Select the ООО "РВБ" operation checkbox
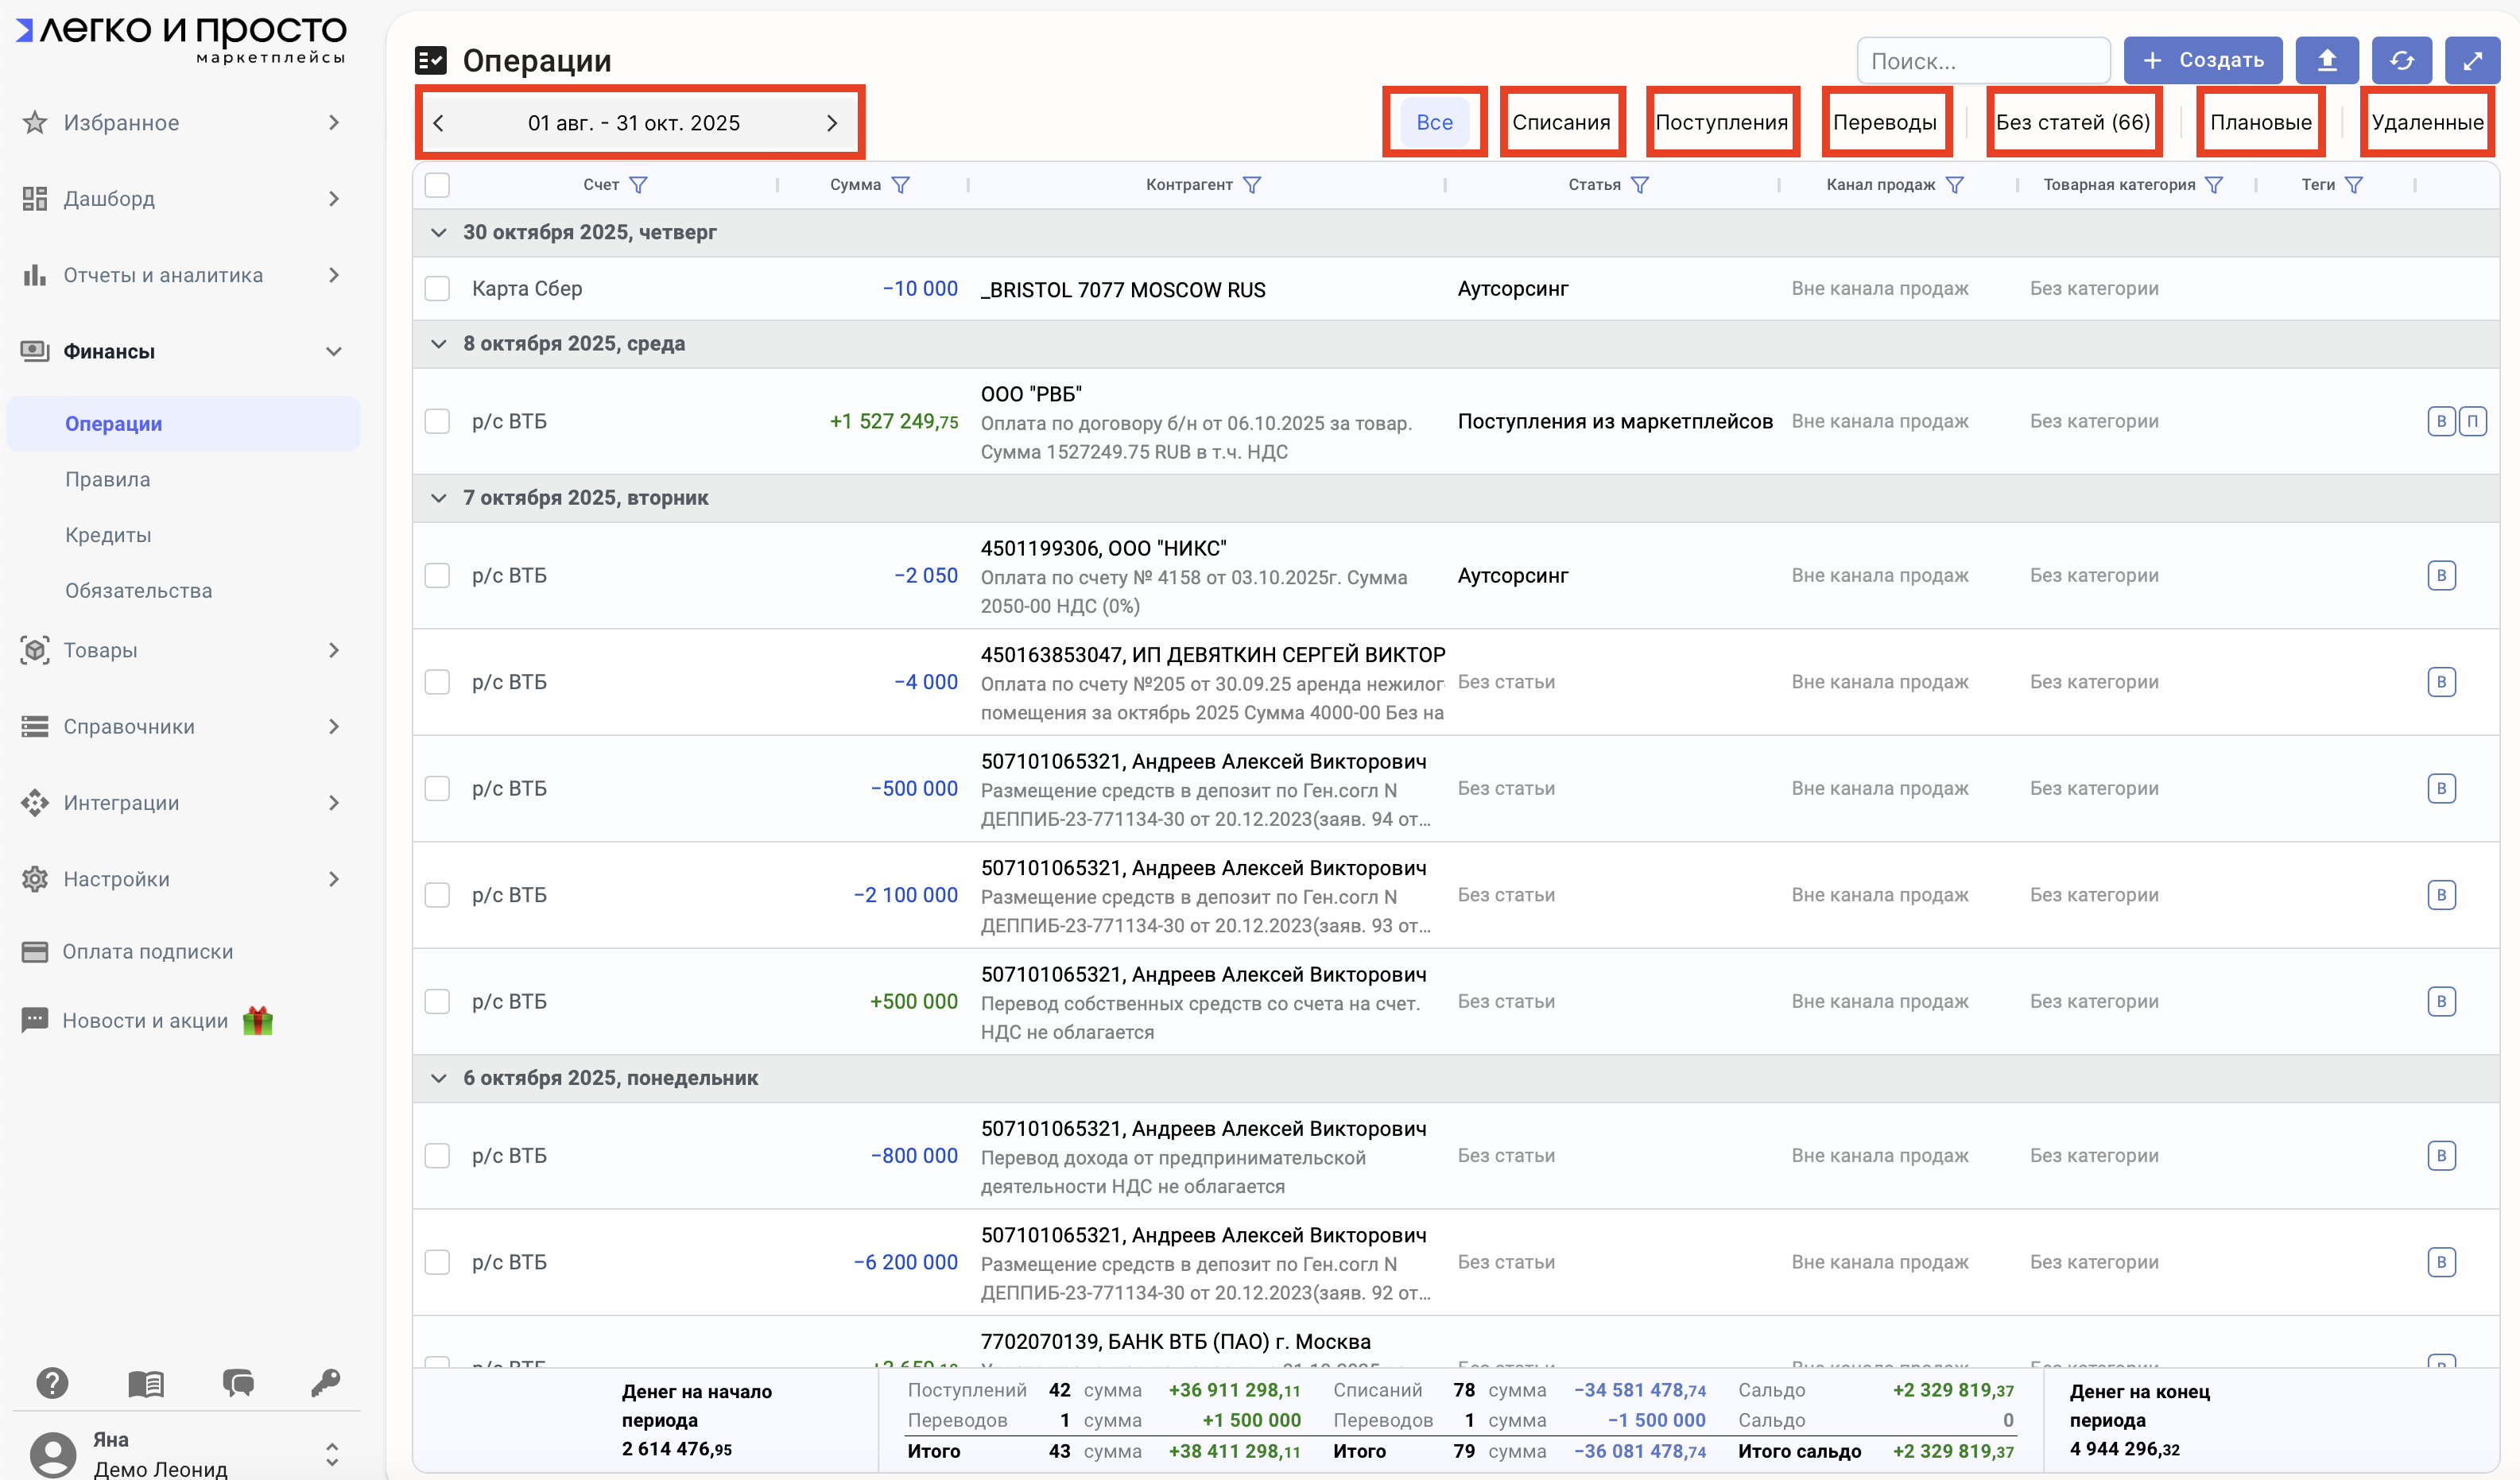 [437, 421]
